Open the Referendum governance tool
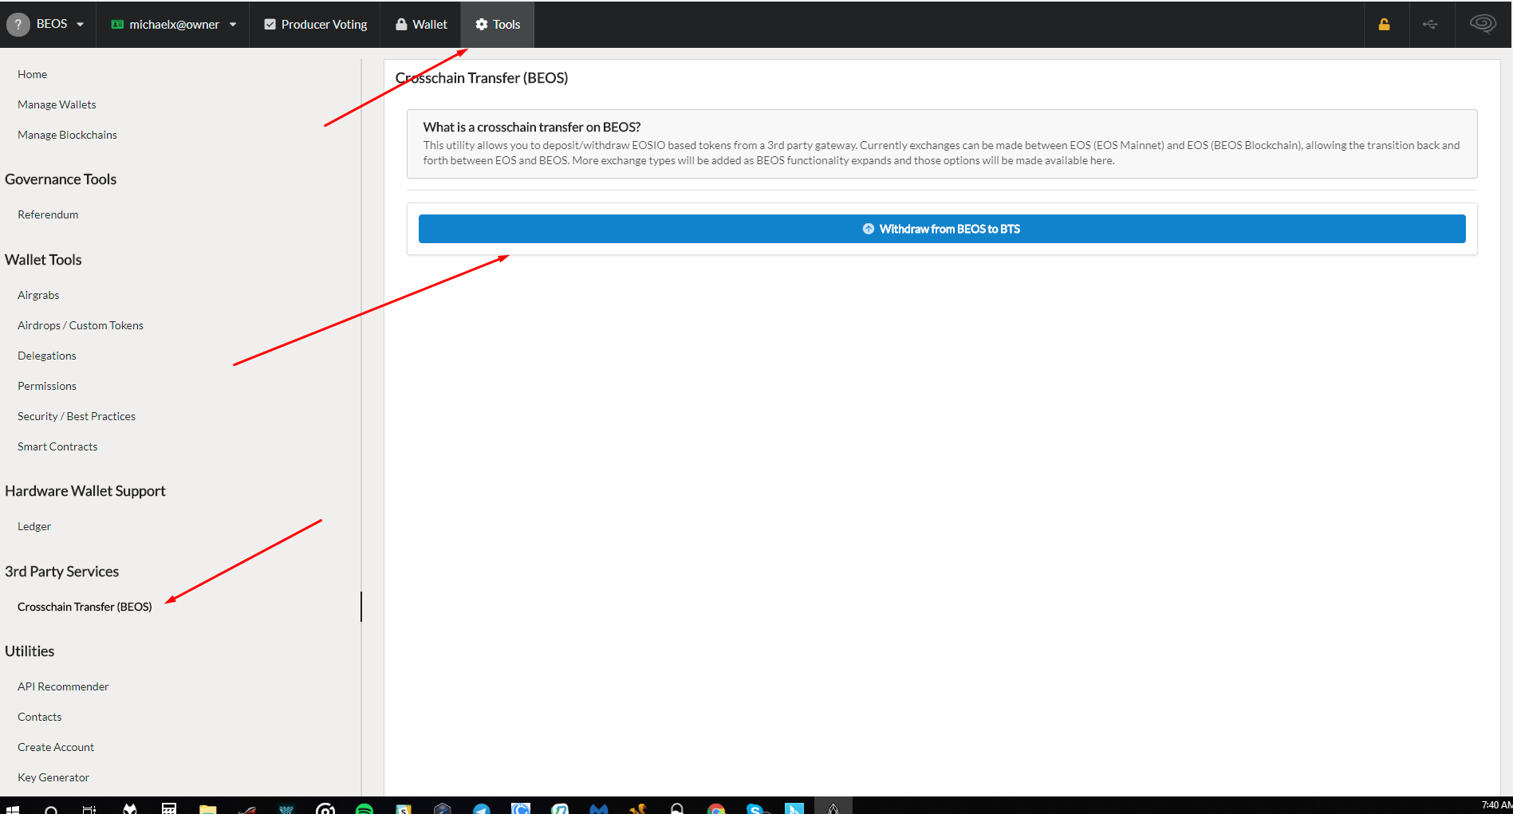Image resolution: width=1513 pixels, height=814 pixels. click(x=48, y=214)
